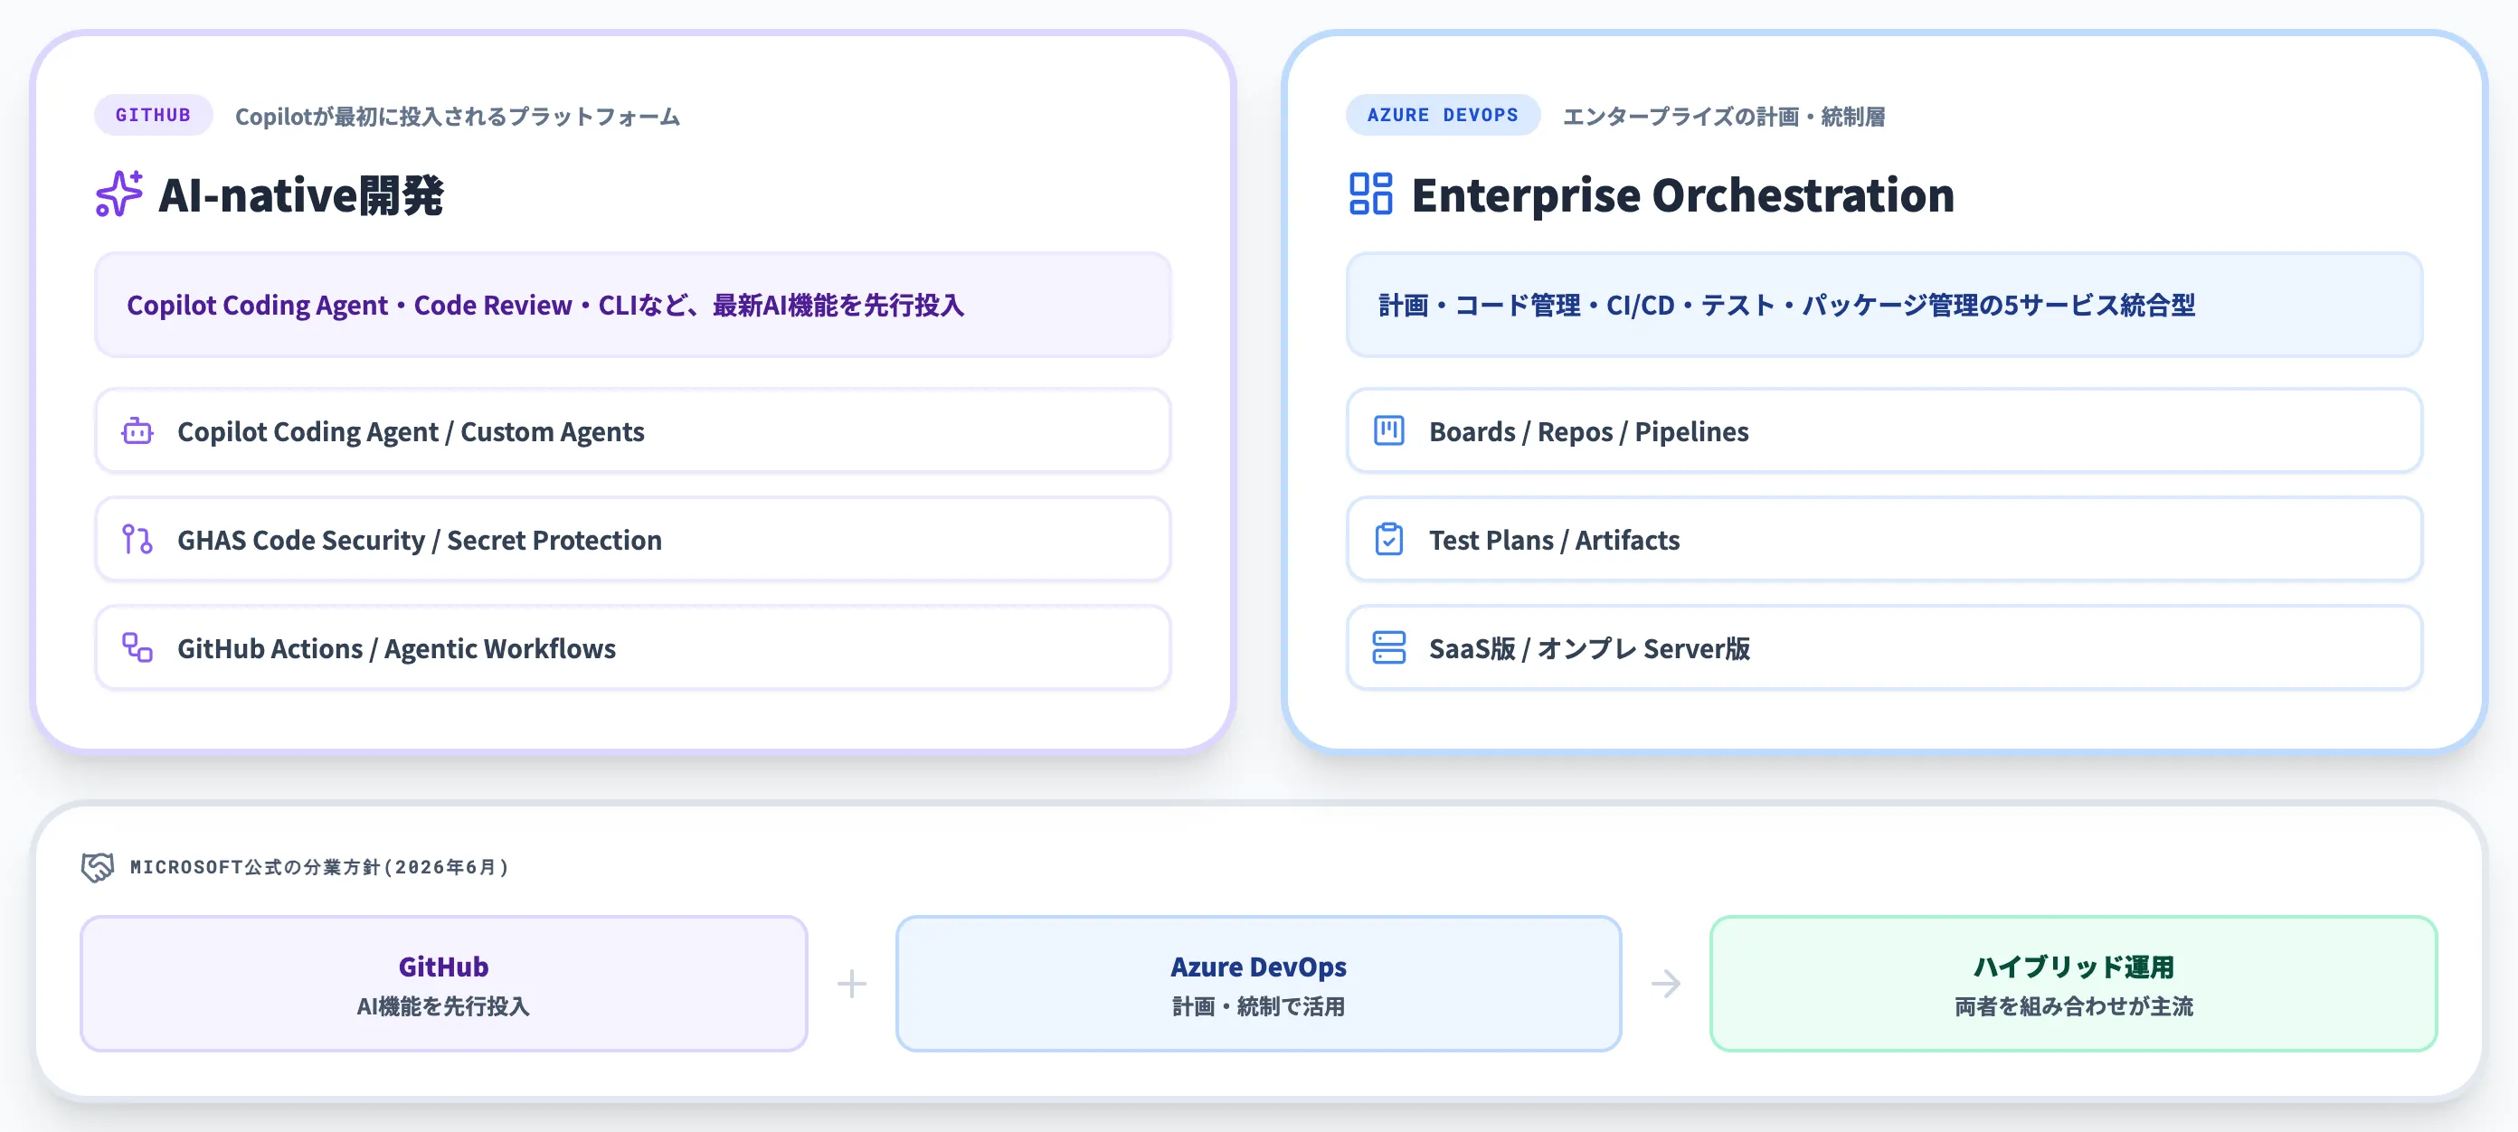Click the sparkles icon beside AI-native開発
The height and width of the screenshot is (1132, 2518).
(119, 193)
